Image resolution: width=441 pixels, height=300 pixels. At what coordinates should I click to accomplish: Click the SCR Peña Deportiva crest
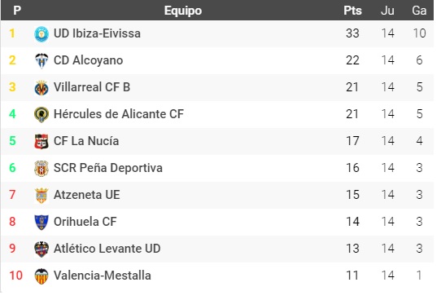[41, 168]
